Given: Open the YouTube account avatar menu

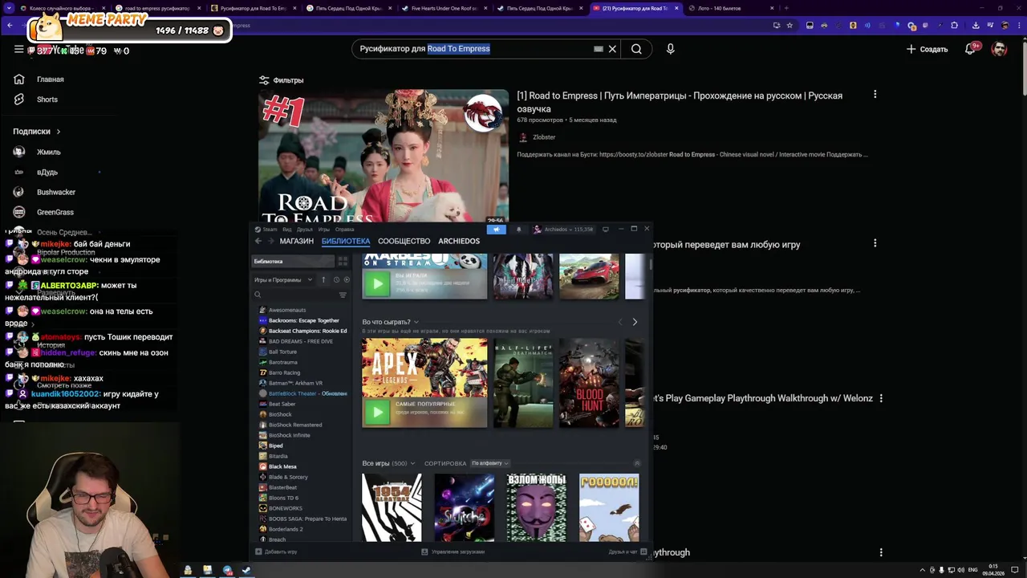Looking at the screenshot, I should (999, 49).
